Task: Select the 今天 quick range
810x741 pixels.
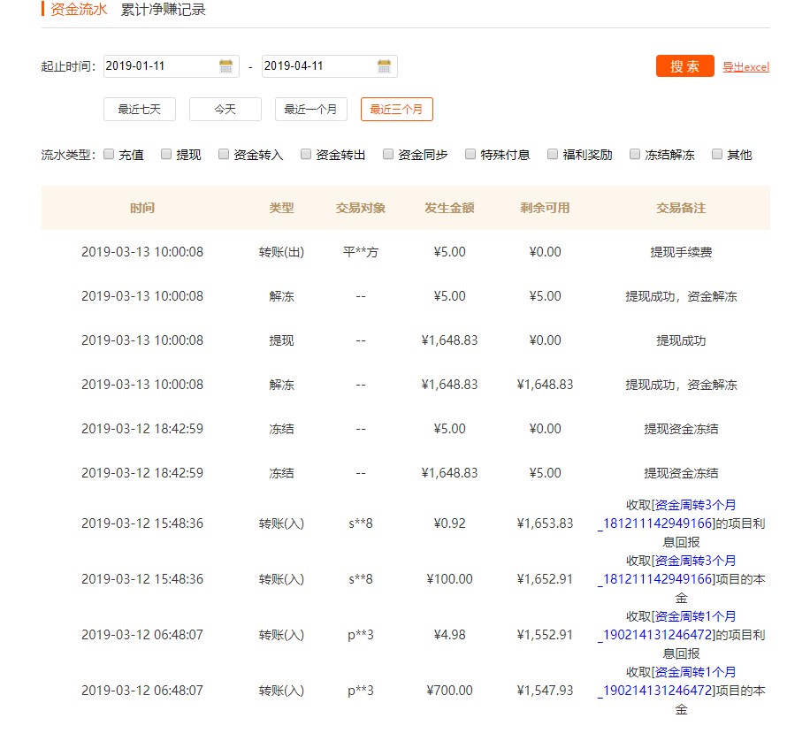Action: point(225,109)
